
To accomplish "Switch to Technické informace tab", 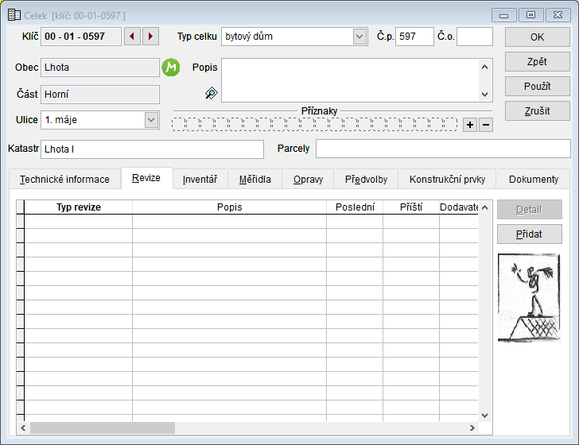I will pyautogui.click(x=64, y=180).
